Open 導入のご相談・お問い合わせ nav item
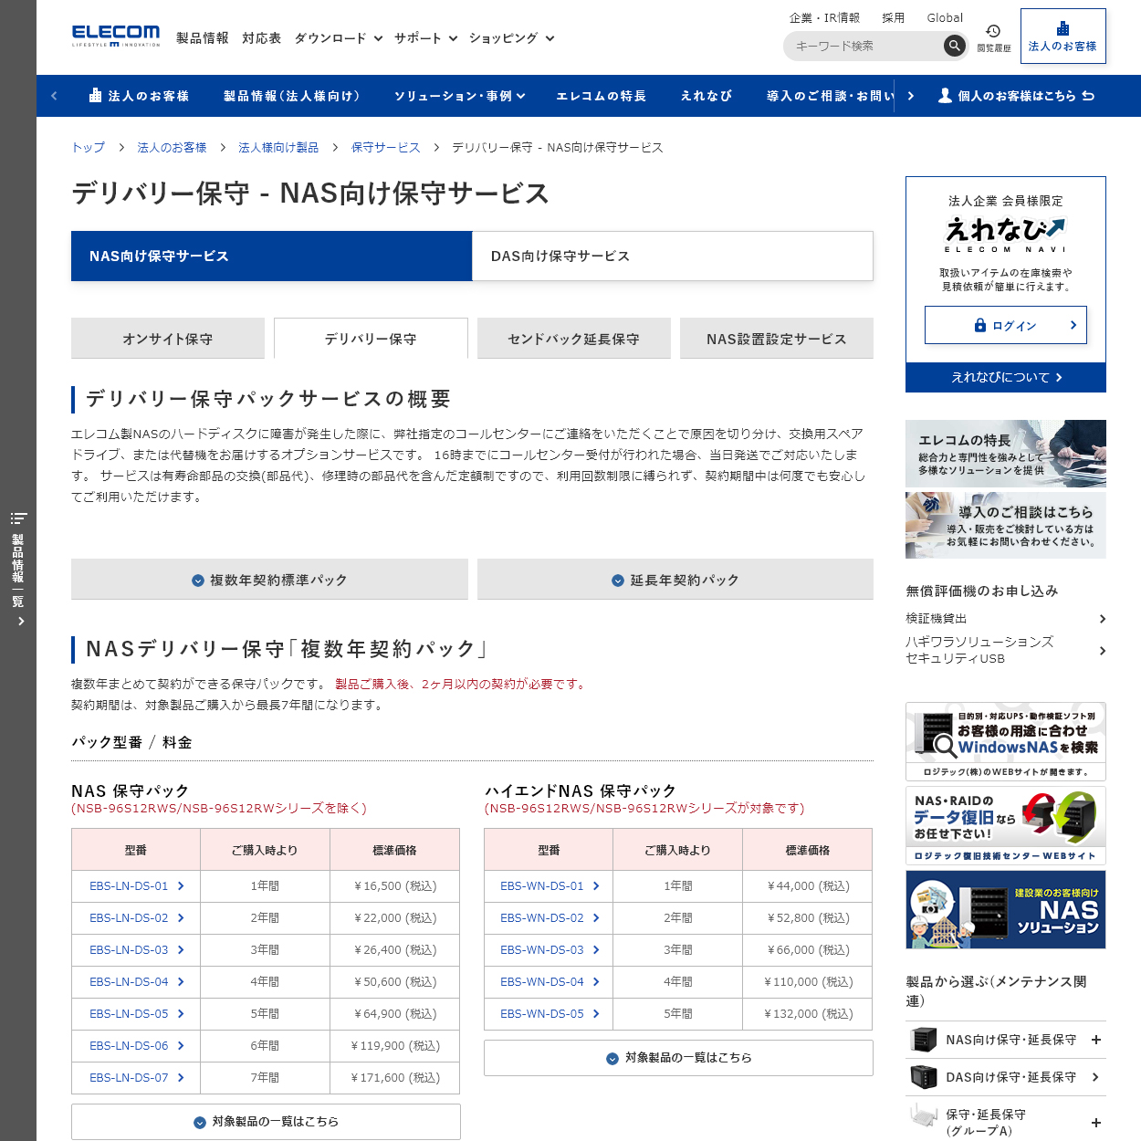This screenshot has height=1141, width=1141. (830, 96)
